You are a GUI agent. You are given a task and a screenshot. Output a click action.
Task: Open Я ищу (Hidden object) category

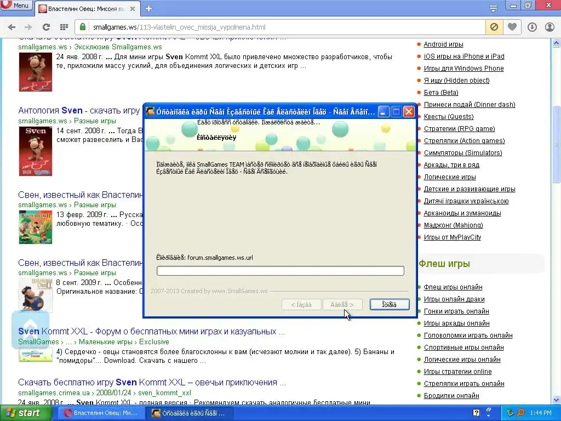pos(456,81)
